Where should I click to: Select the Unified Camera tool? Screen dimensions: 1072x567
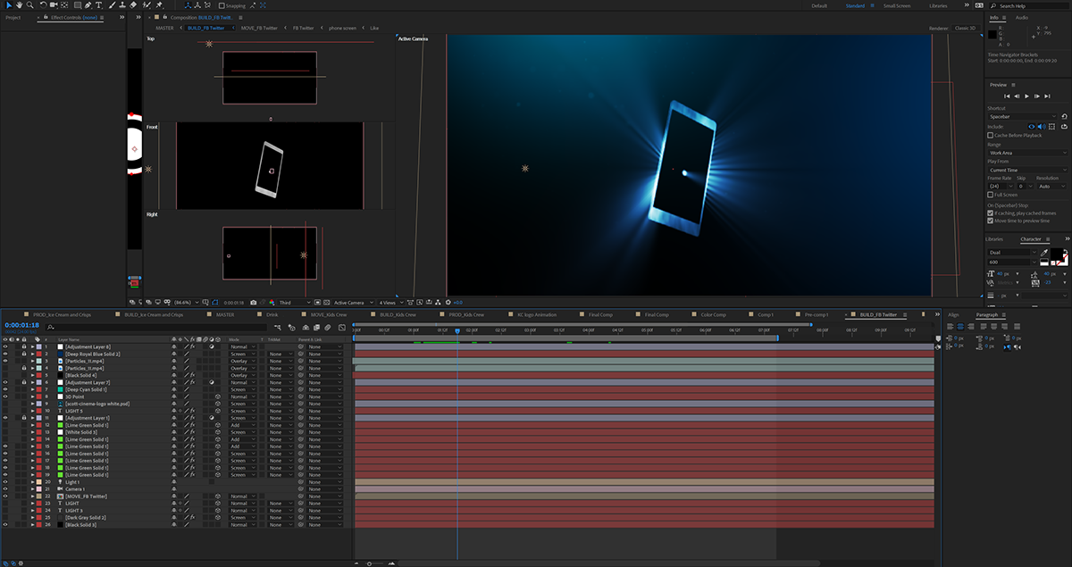tap(54, 4)
